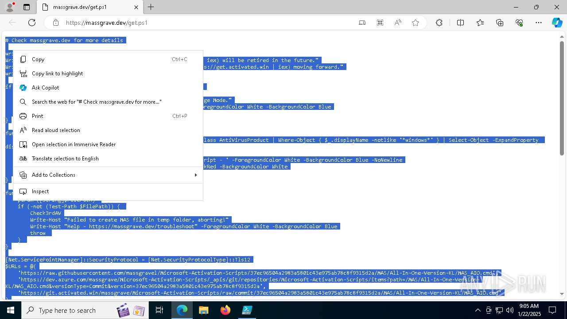This screenshot has width=567, height=319.
Task: Search the web for selected text
Action: click(108, 102)
